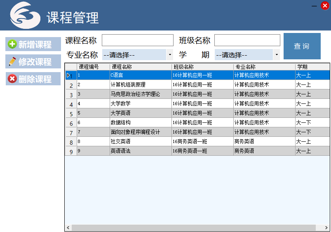Click 大一下 in the 数据结构 row
331x232 pixels.
tap(312, 123)
